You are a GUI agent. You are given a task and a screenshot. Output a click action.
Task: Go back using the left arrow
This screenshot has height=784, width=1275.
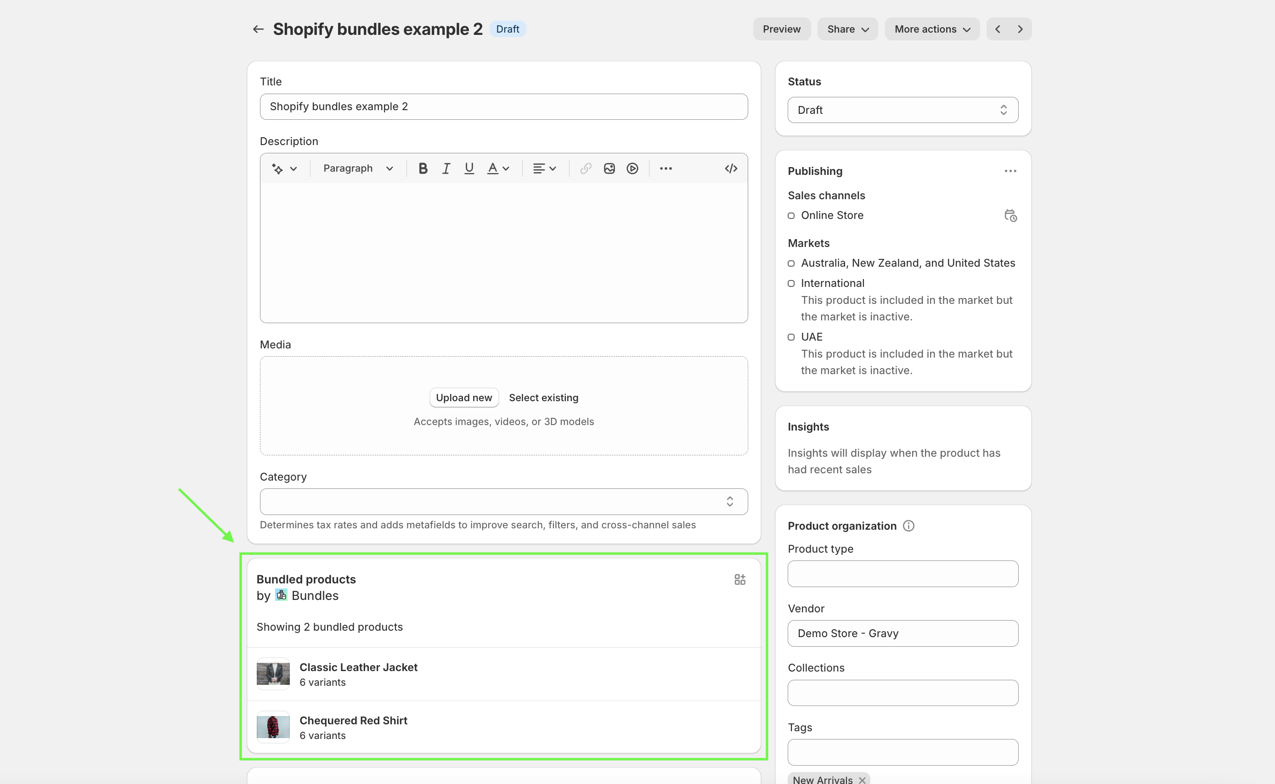click(x=258, y=29)
